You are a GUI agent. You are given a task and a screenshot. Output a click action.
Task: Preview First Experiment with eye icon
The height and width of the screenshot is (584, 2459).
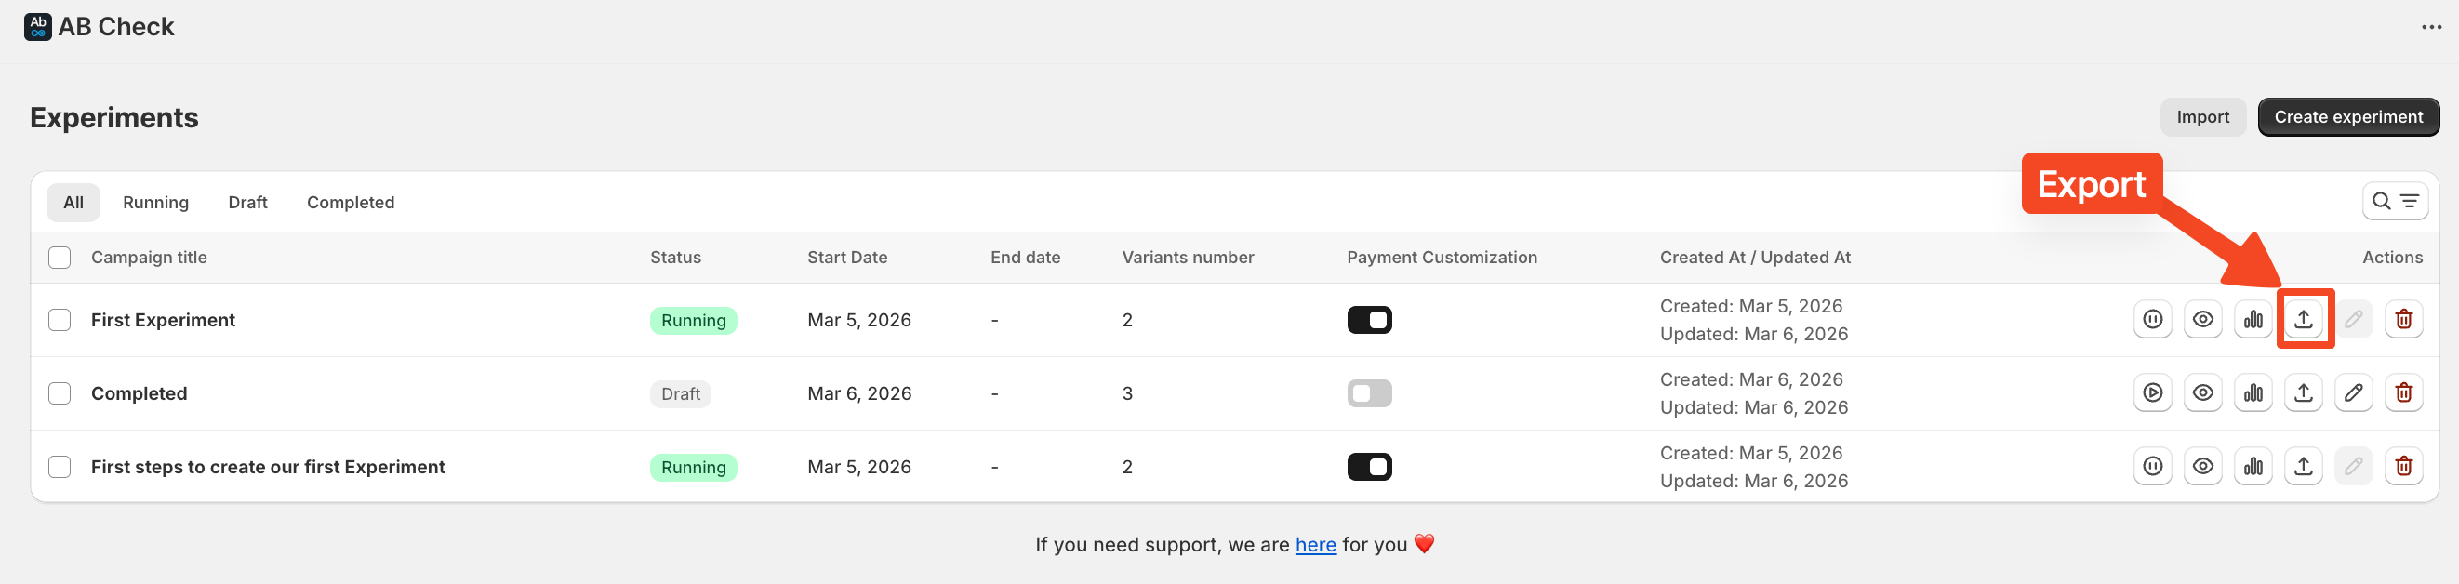click(x=2202, y=320)
